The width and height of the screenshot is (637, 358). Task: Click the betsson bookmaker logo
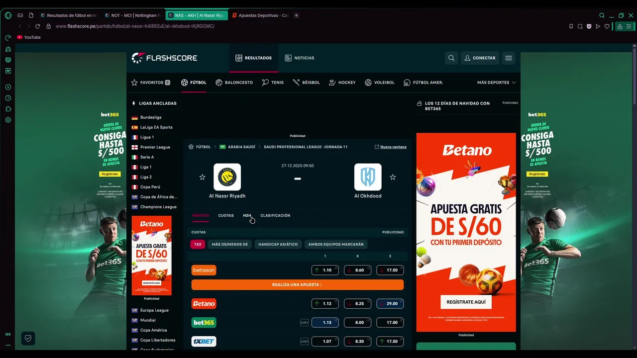[204, 270]
